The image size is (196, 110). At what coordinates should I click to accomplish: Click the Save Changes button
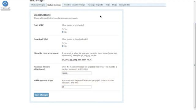(41, 95)
